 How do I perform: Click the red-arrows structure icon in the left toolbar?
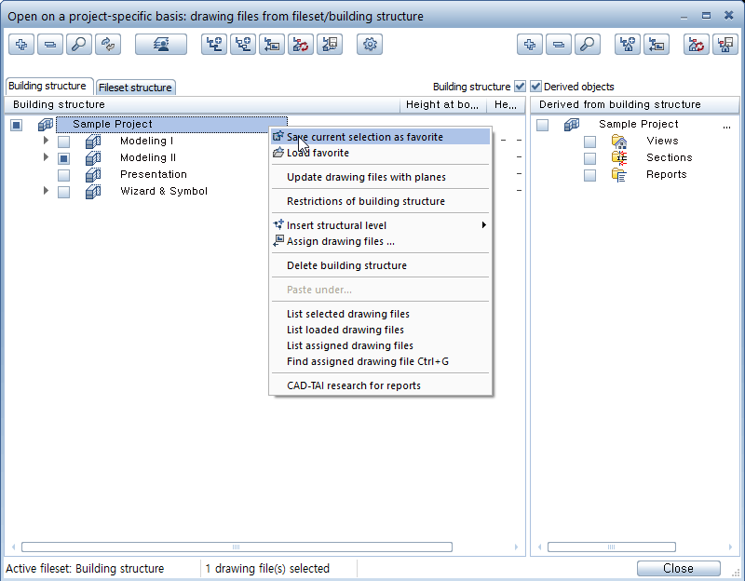(301, 44)
